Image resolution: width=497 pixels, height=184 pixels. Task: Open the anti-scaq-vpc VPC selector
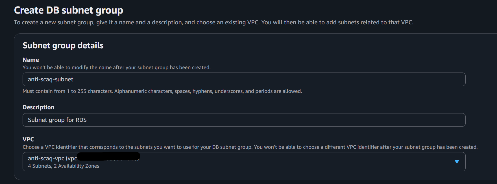coord(244,162)
